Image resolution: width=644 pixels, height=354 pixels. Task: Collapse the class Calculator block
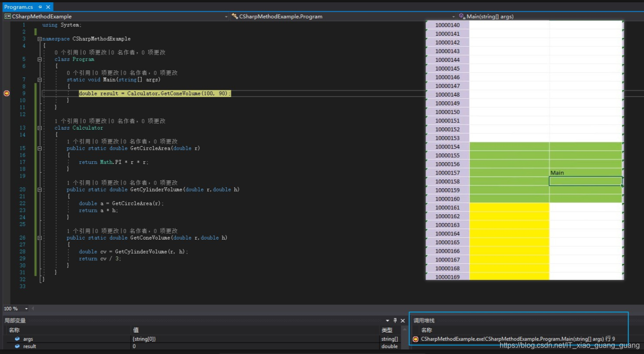pyautogui.click(x=39, y=128)
